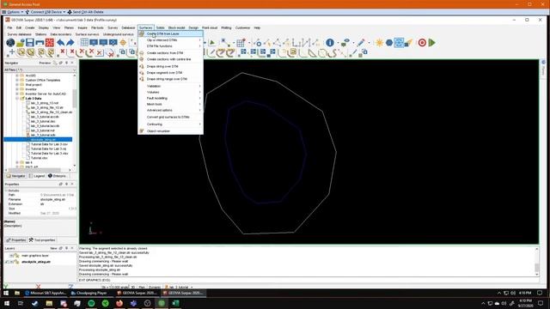Choose Drape segment over DTM

tap(170, 72)
